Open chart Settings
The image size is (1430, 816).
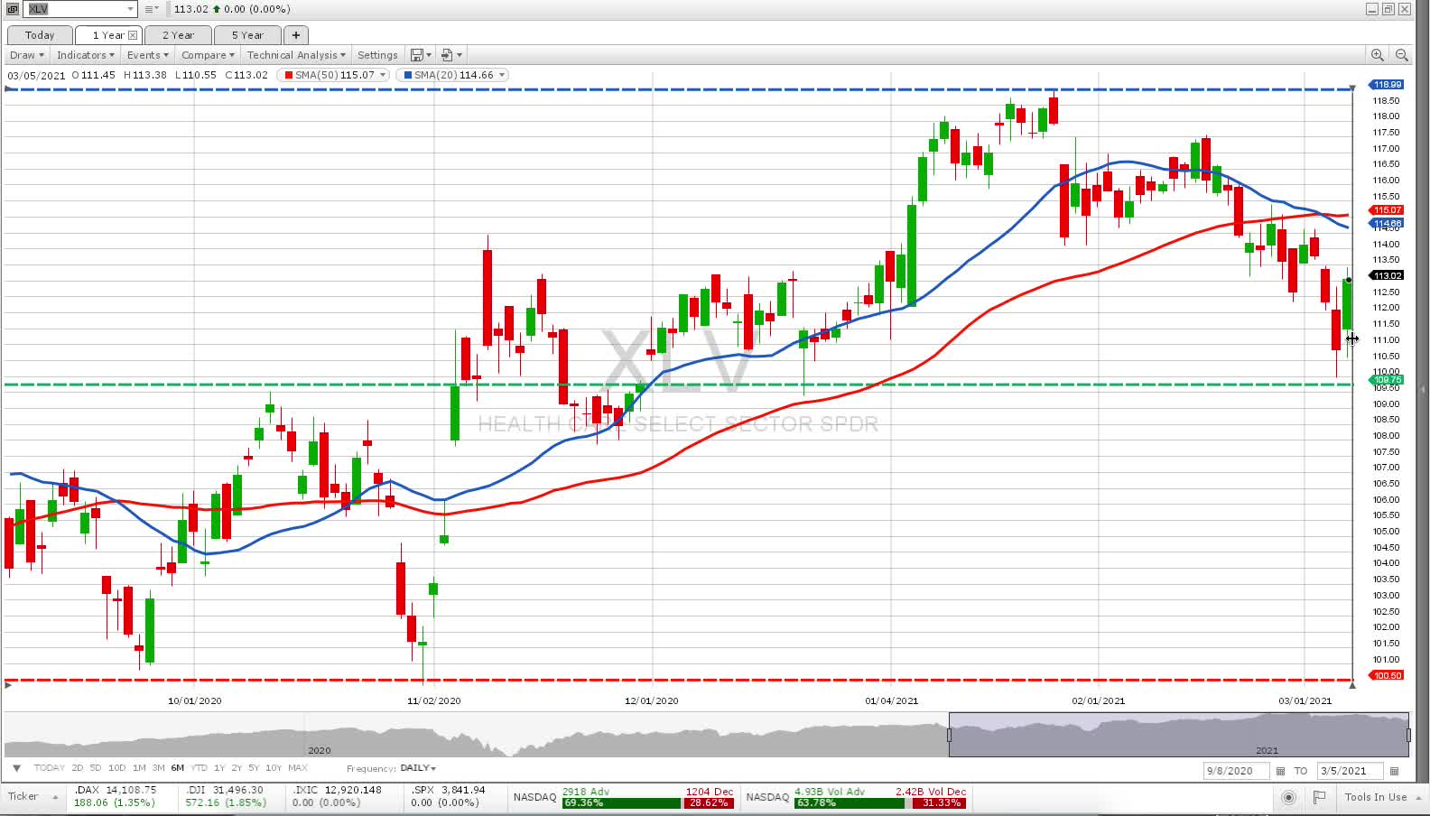pos(377,55)
